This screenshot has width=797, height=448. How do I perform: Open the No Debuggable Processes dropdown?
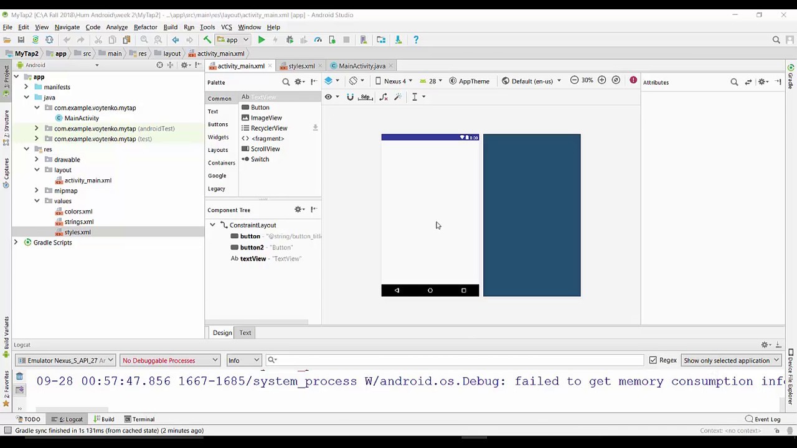pyautogui.click(x=169, y=360)
